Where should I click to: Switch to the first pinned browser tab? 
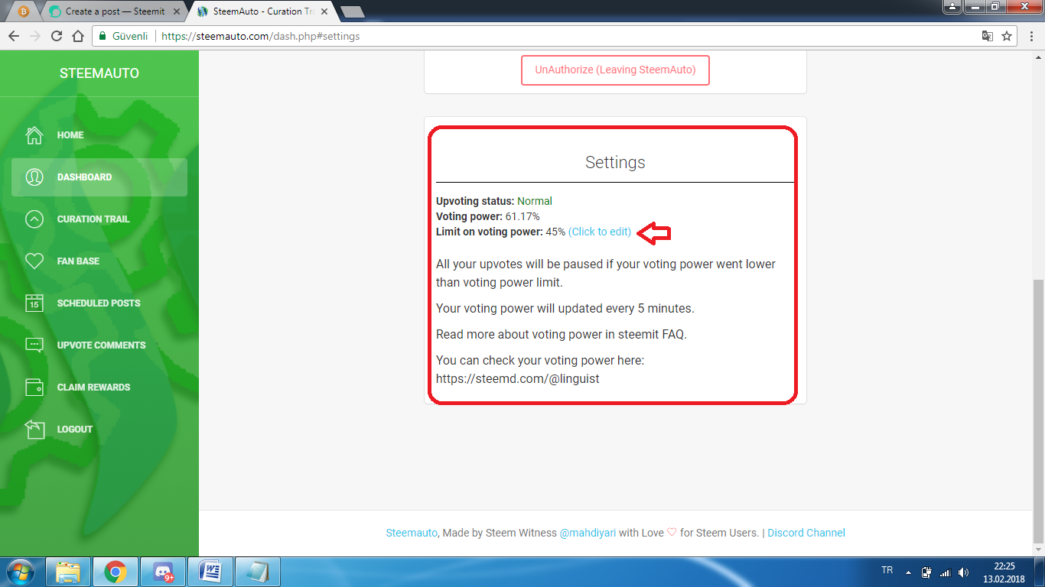23,11
